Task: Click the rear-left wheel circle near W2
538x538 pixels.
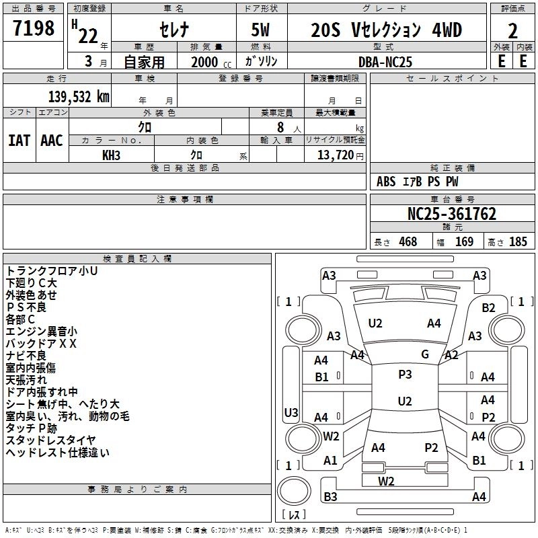Action: tap(303, 438)
